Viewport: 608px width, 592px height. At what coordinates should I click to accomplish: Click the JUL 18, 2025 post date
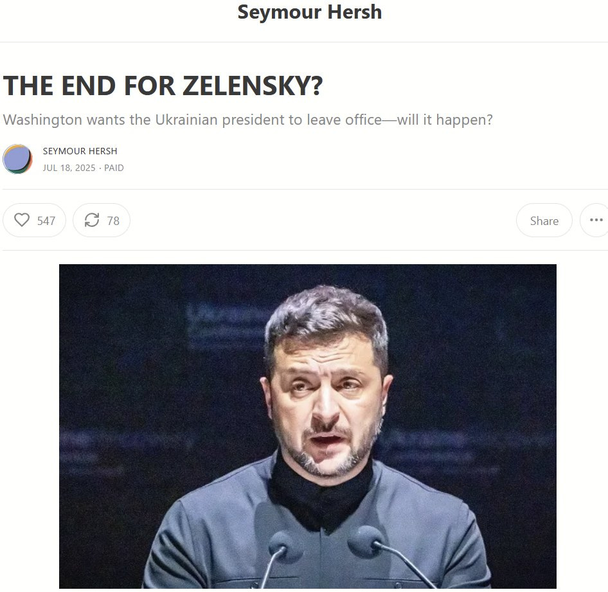click(x=69, y=168)
